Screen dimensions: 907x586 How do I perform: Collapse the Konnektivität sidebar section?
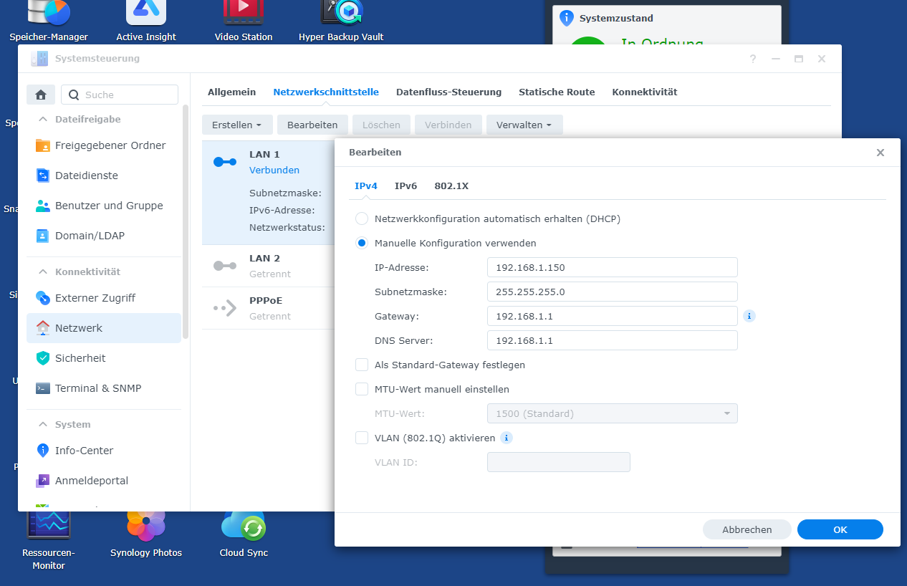(43, 272)
